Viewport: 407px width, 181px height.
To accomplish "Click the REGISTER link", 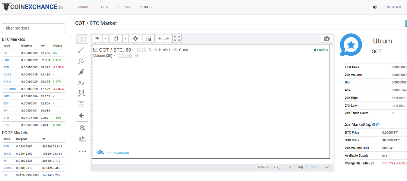I will 394,7.
